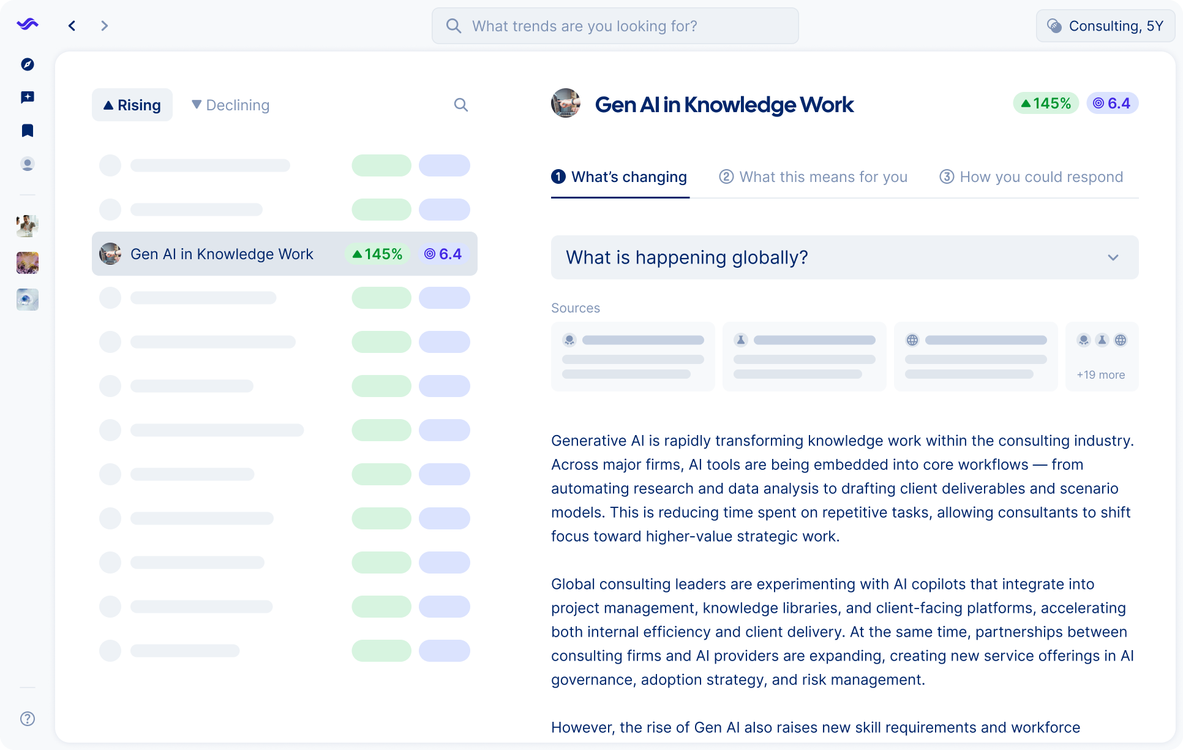Viewport: 1183px width, 750px height.
Task: Click the trends search input field
Action: coord(615,26)
